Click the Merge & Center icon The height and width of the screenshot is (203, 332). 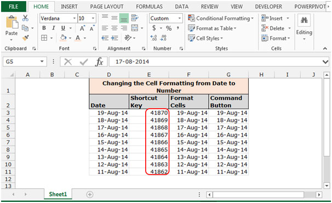pos(135,28)
